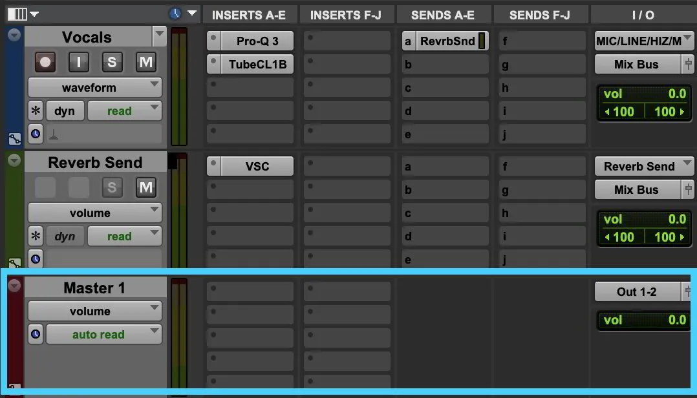Open the RevrbSnd send on the Vocals track

point(446,40)
